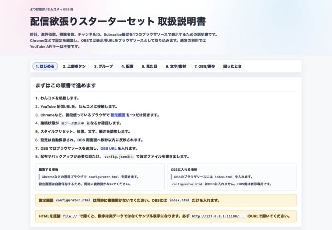Click step 6 text about 自動保存
The width and height of the screenshot is (332, 230).
pos(92,140)
